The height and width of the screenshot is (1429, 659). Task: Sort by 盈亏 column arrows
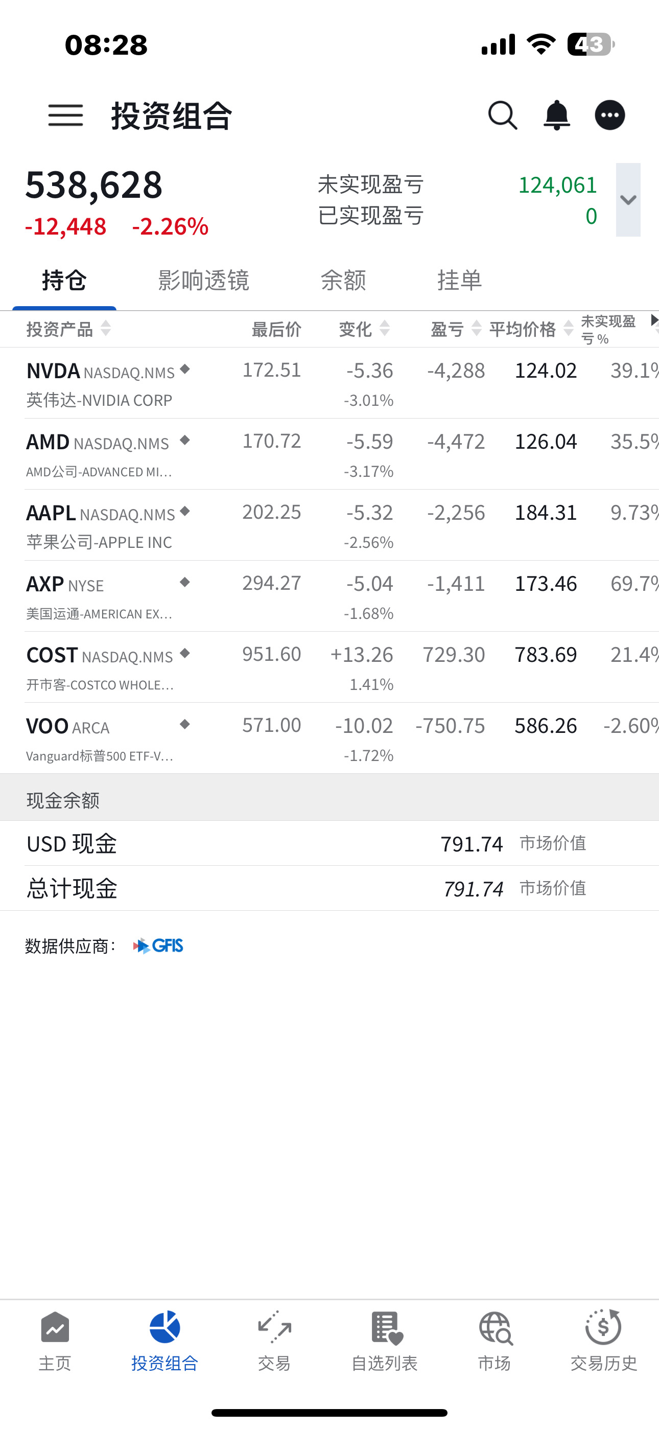476,329
